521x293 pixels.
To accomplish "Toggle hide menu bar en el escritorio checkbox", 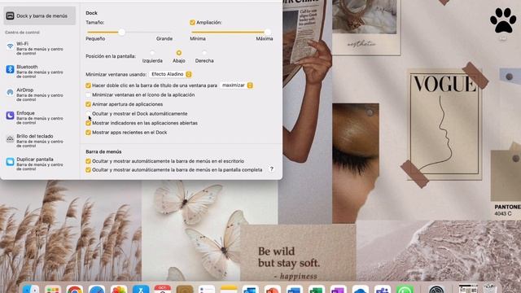I will point(88,161).
